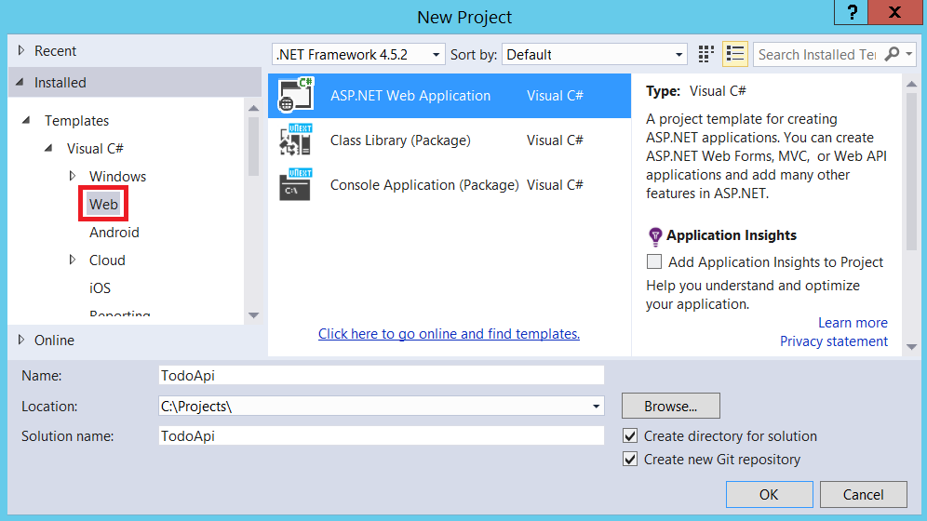Select ASP.NET Web Application template row
Viewport: 927px width, 521px height.
450,96
